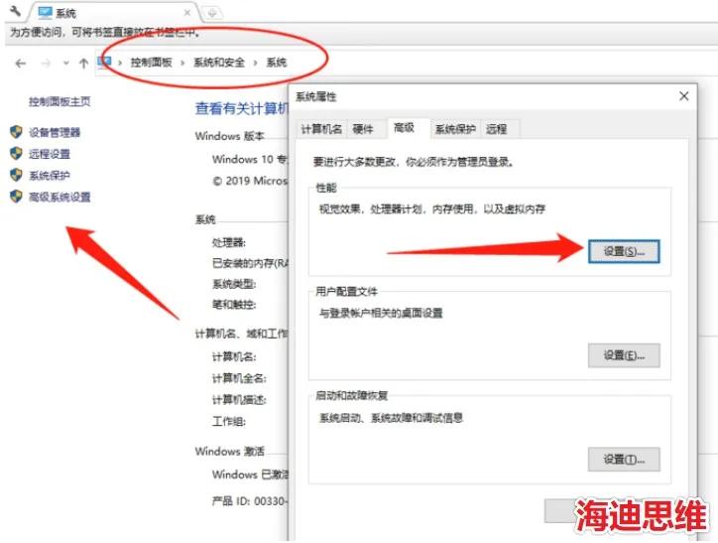Open performance 设置(S)... button
This screenshot has height=543, width=718.
(624, 251)
